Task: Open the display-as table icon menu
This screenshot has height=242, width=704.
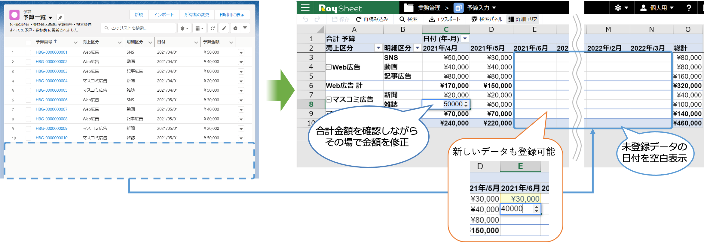Action: [x=199, y=28]
